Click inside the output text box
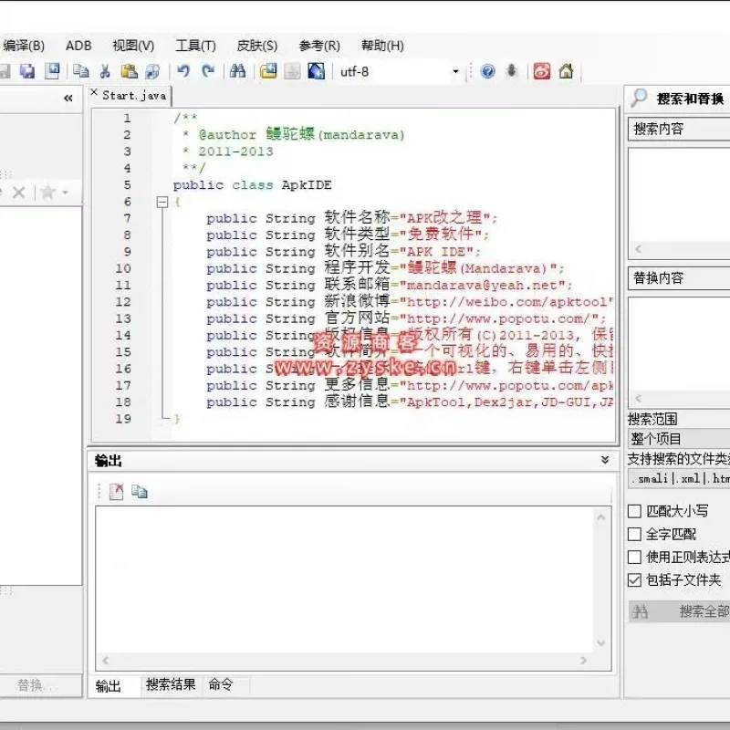 coord(345,580)
